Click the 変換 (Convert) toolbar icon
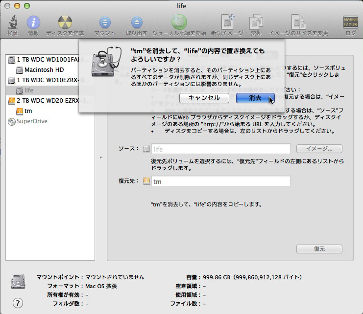363x314 pixels. (256, 22)
